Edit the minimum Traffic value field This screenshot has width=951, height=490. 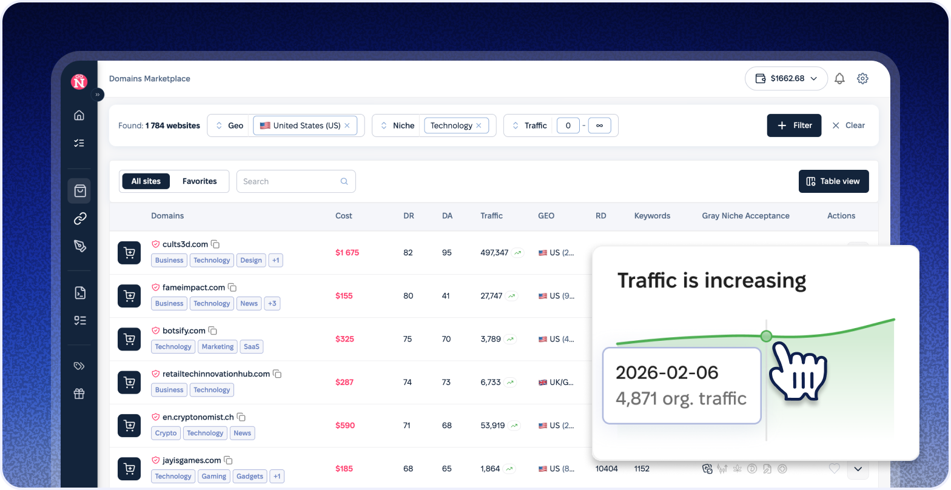[568, 126]
